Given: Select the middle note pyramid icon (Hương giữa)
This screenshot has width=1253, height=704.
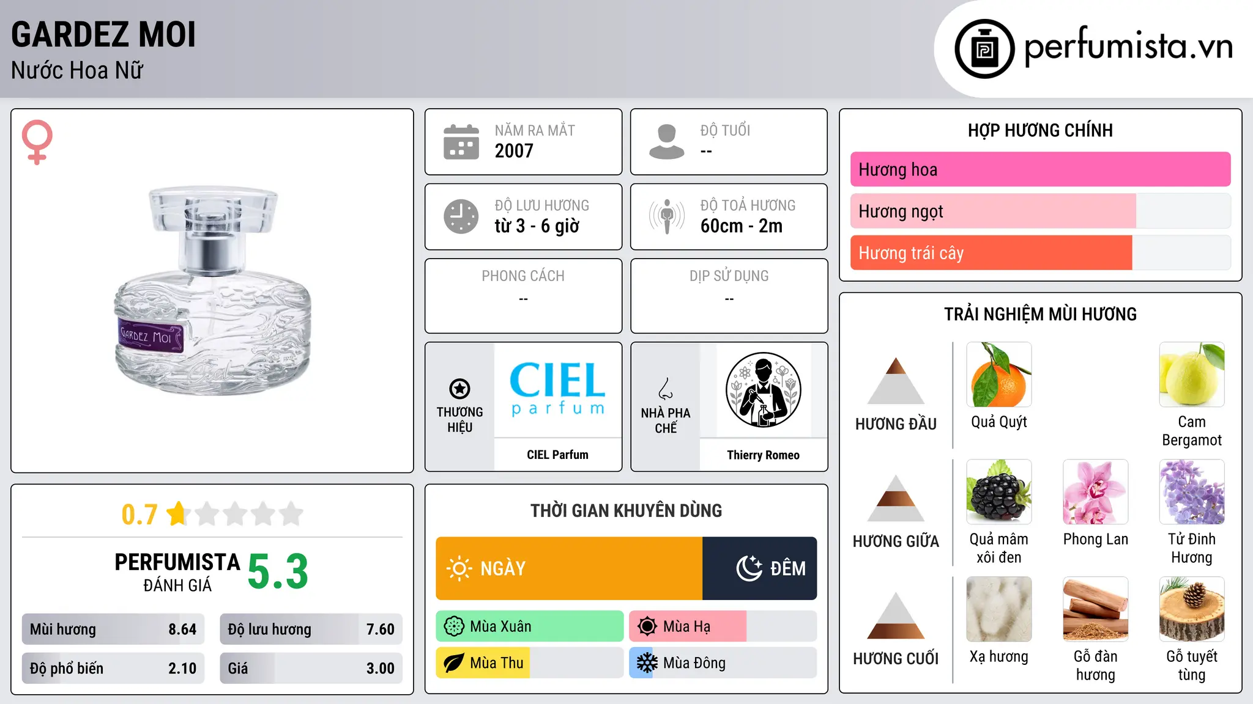Looking at the screenshot, I should pos(896,498).
